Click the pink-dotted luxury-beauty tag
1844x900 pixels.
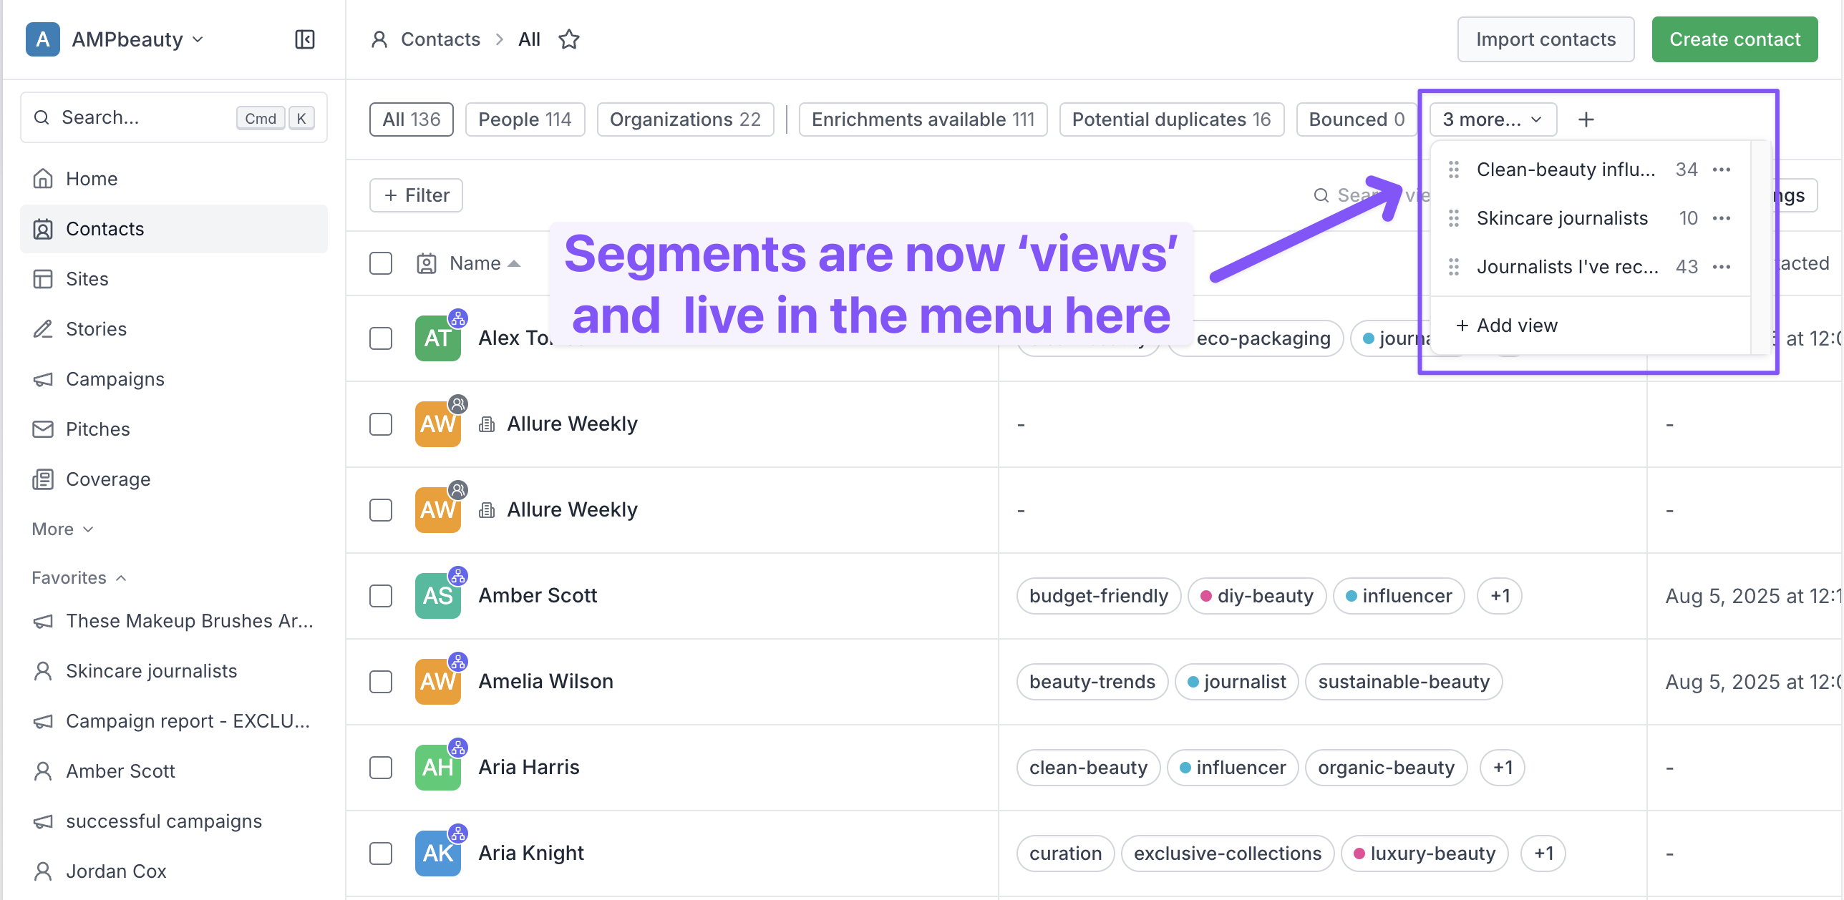pos(1425,853)
